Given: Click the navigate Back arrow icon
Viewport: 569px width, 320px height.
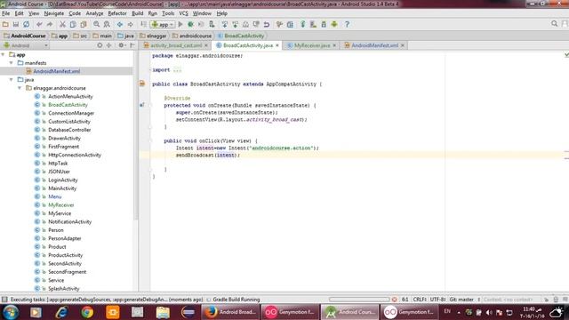Looking at the screenshot, I should click(x=120, y=24).
